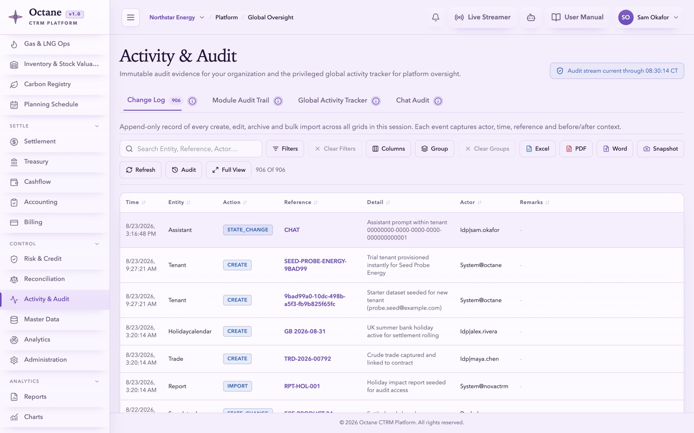
Task: Click audit stream current status badge
Action: coord(617,71)
